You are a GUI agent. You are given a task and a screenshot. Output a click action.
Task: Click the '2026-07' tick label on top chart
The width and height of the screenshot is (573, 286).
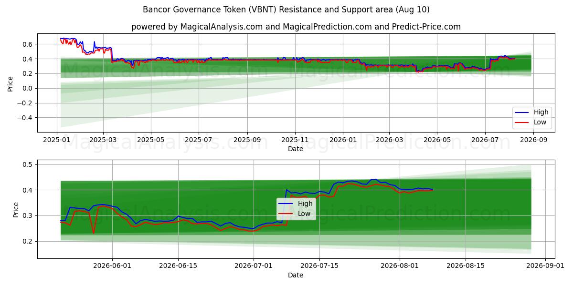(485, 140)
